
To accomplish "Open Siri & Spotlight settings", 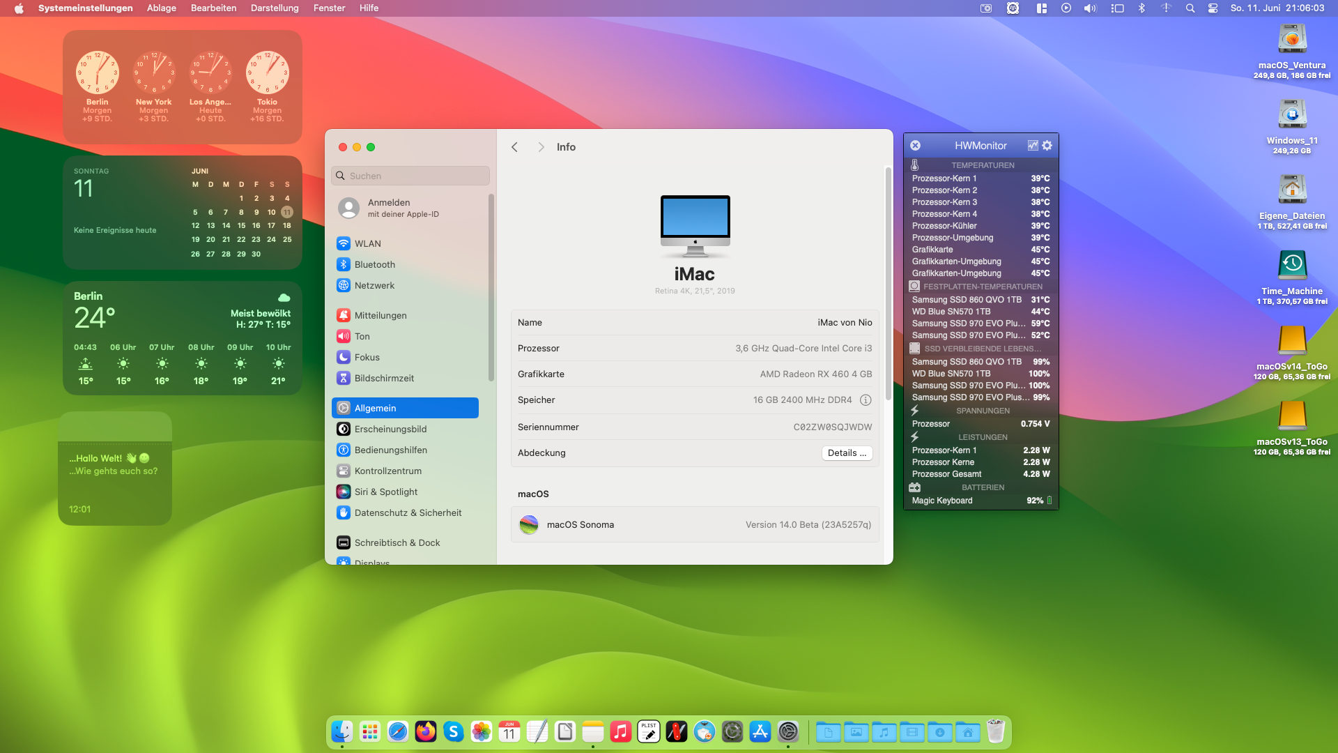I will point(385,492).
